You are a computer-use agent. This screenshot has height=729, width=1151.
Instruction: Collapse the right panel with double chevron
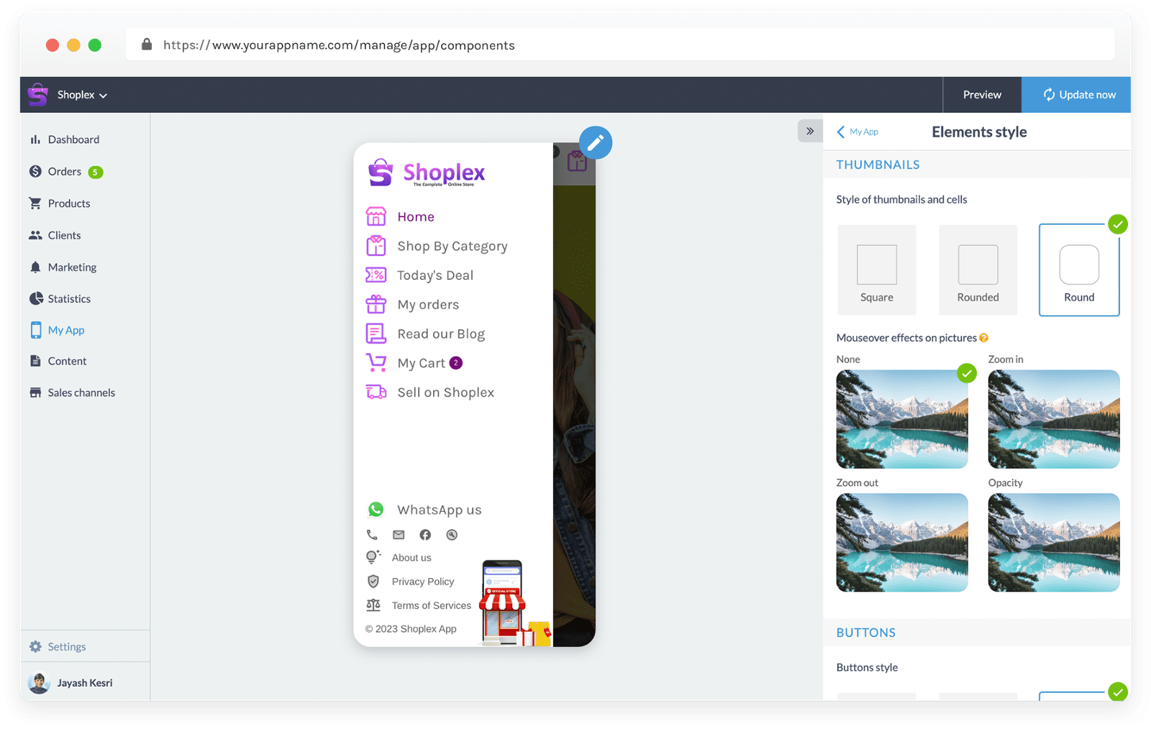pyautogui.click(x=810, y=131)
